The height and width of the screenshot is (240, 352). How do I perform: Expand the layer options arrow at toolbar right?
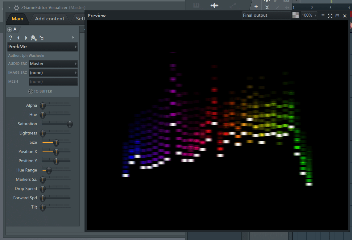pos(73,38)
